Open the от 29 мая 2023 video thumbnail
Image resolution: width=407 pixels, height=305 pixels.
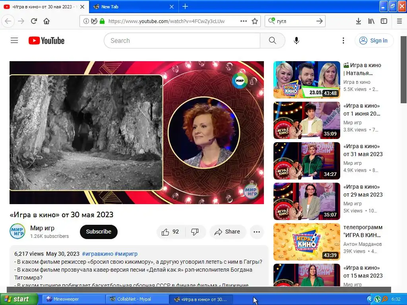(306, 201)
